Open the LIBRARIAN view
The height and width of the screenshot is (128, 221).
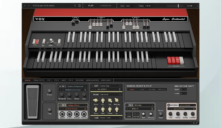pyautogui.click(x=106, y=6)
